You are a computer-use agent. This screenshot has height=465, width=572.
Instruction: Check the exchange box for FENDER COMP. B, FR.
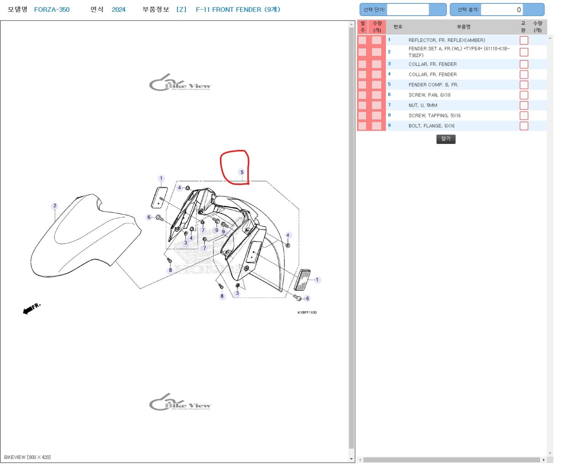(524, 85)
